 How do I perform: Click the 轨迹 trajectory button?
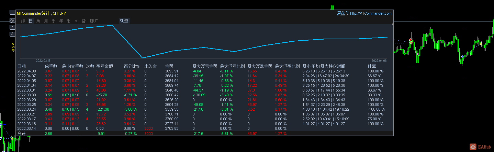point(124,21)
